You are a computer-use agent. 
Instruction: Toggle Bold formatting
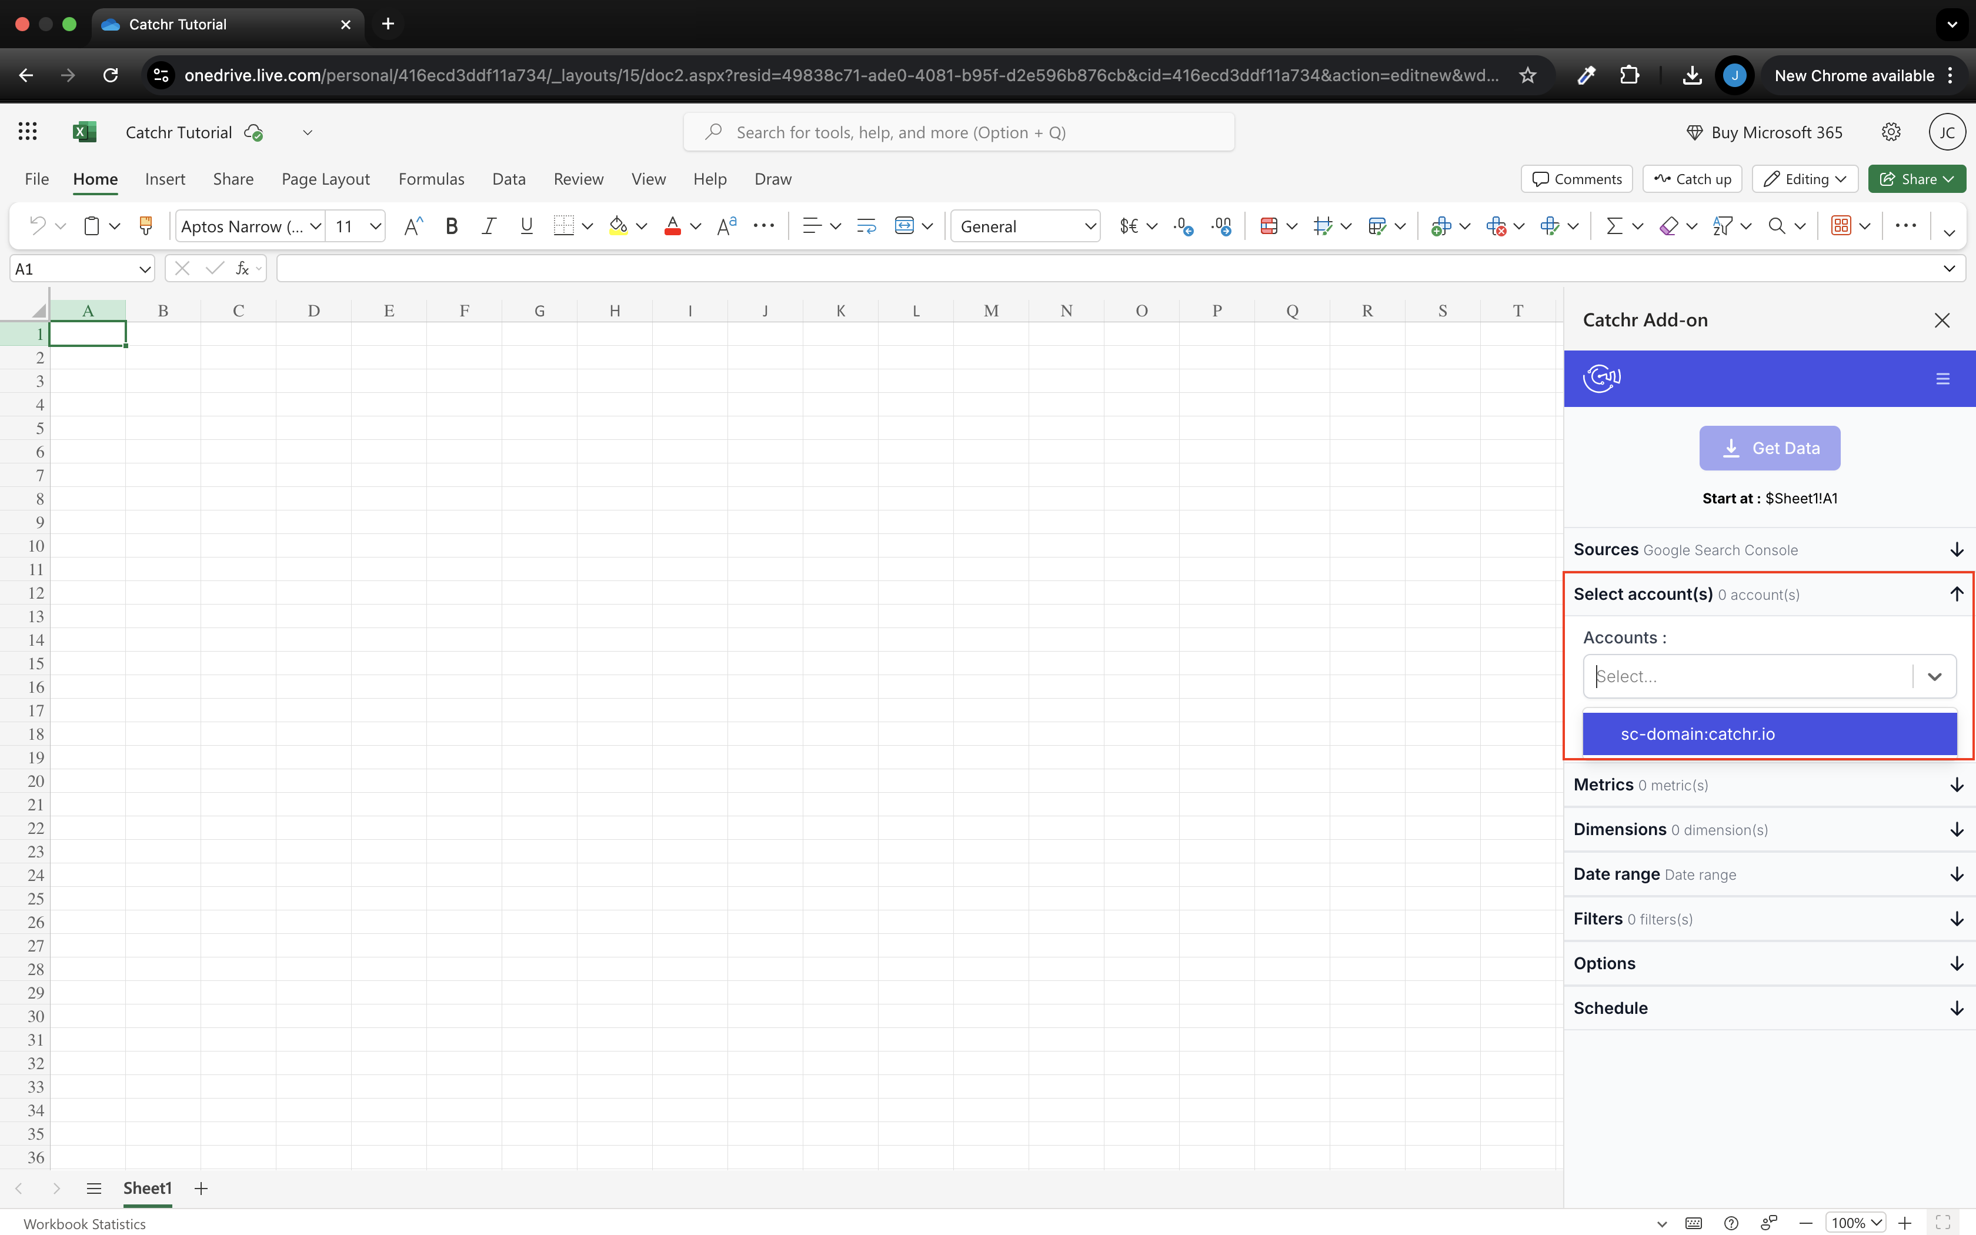[x=450, y=226]
